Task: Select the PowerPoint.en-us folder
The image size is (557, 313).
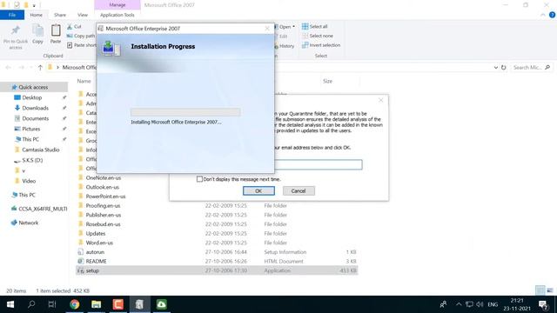Action: click(x=105, y=196)
